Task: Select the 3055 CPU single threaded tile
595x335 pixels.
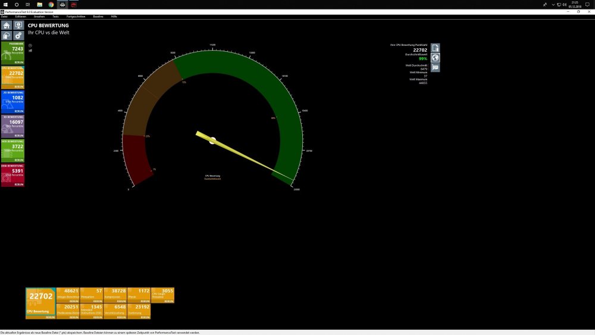Action: pos(163,294)
